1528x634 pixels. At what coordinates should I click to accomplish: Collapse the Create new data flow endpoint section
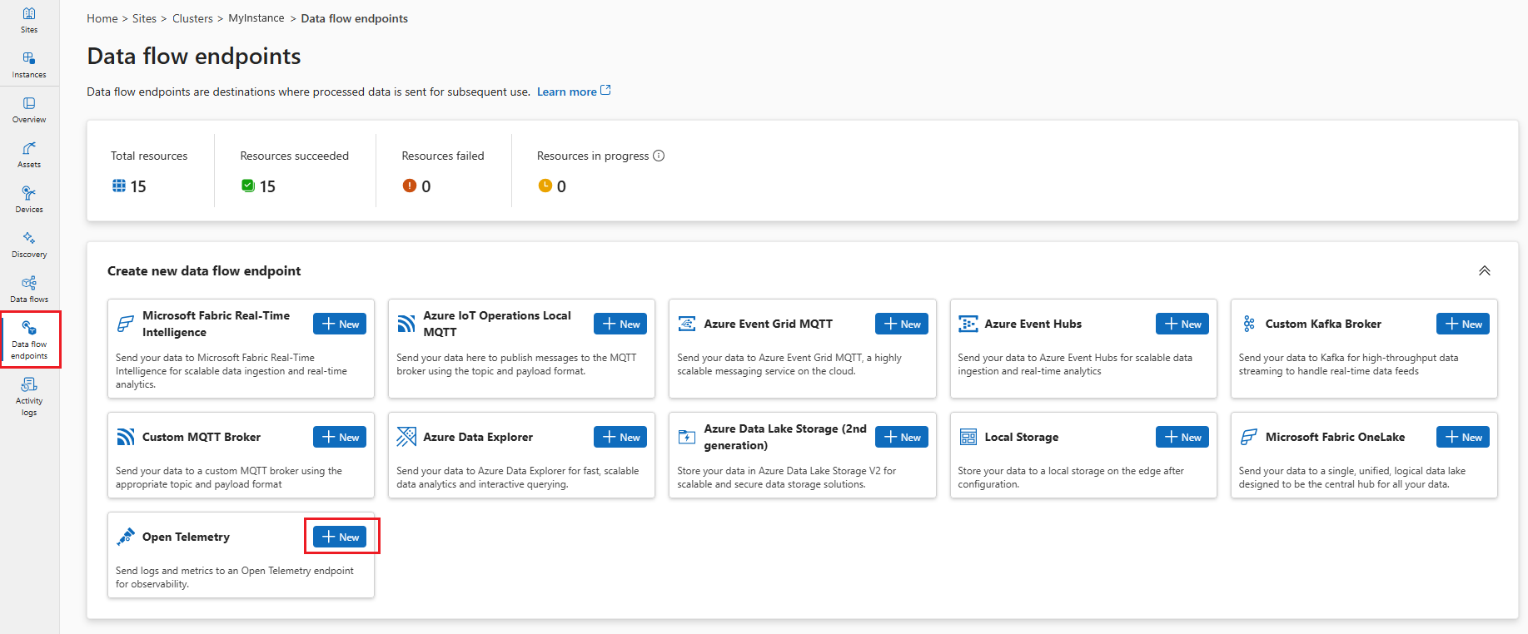pyautogui.click(x=1484, y=270)
